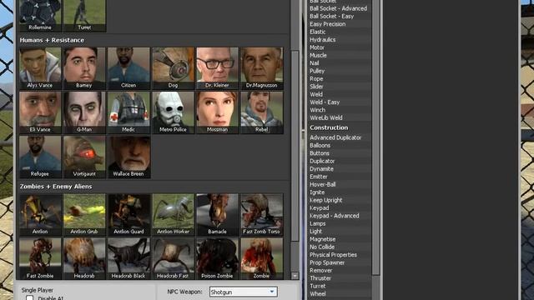Spawn the Eli Vance NPC

click(40, 112)
